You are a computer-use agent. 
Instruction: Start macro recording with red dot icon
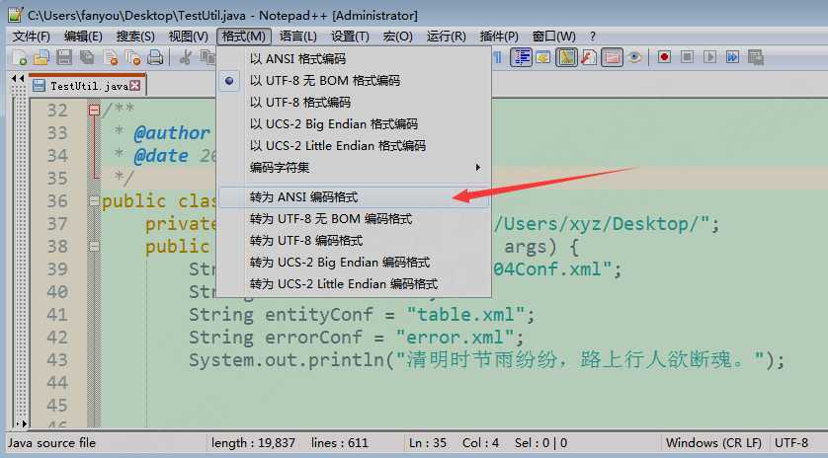(664, 57)
